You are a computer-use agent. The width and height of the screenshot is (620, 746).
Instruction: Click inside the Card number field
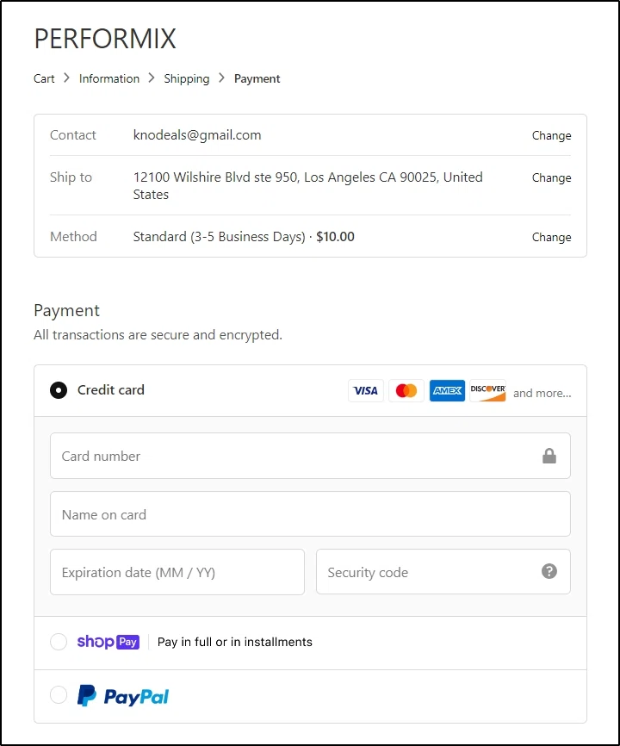pyautogui.click(x=258, y=456)
